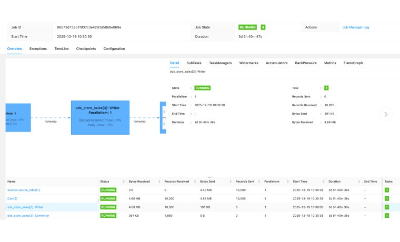Sort by Records Received column arrows
400x242 pixels.
pyautogui.click(x=195, y=181)
